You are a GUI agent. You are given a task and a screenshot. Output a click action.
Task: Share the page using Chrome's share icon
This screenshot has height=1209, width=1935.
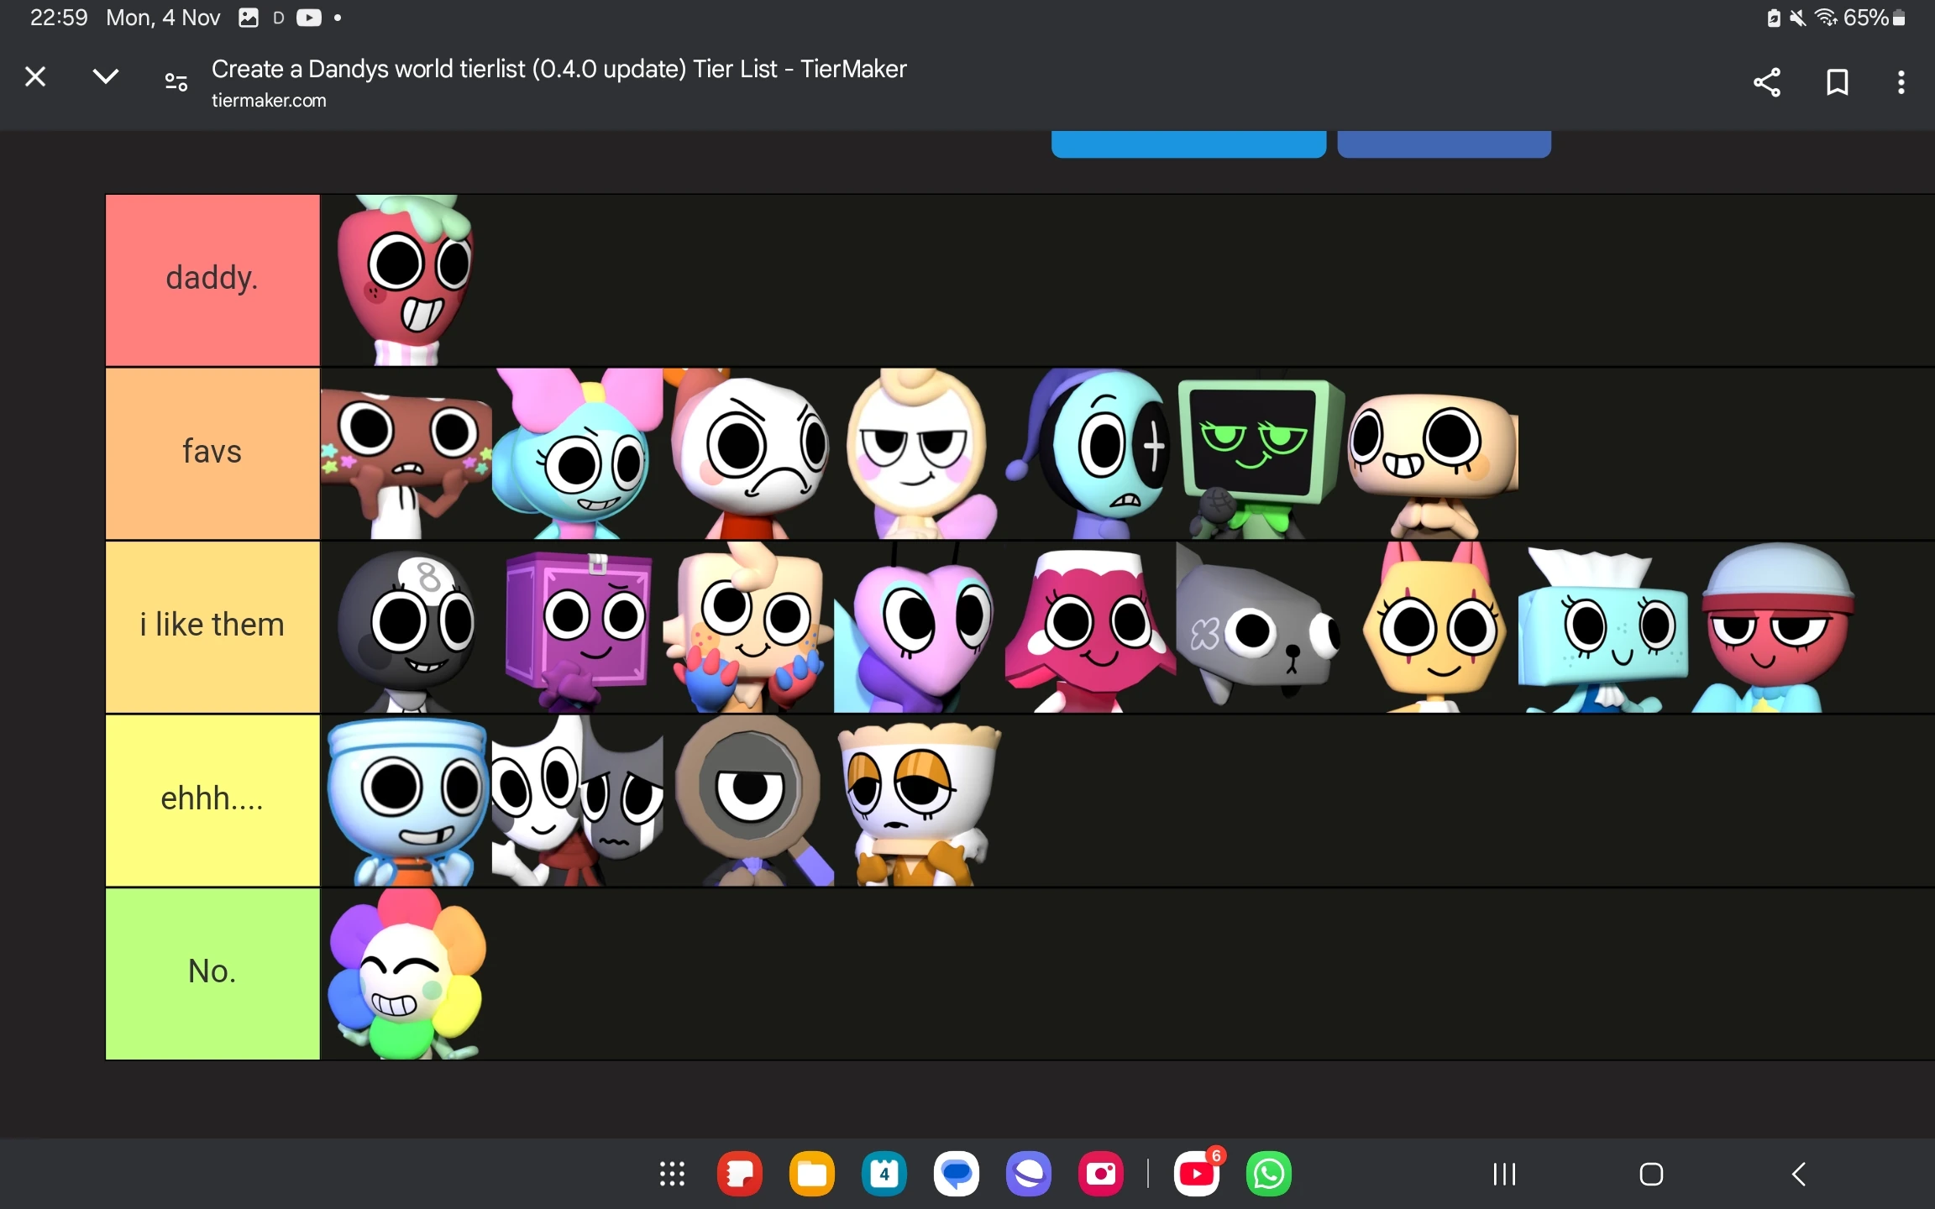[1767, 81]
